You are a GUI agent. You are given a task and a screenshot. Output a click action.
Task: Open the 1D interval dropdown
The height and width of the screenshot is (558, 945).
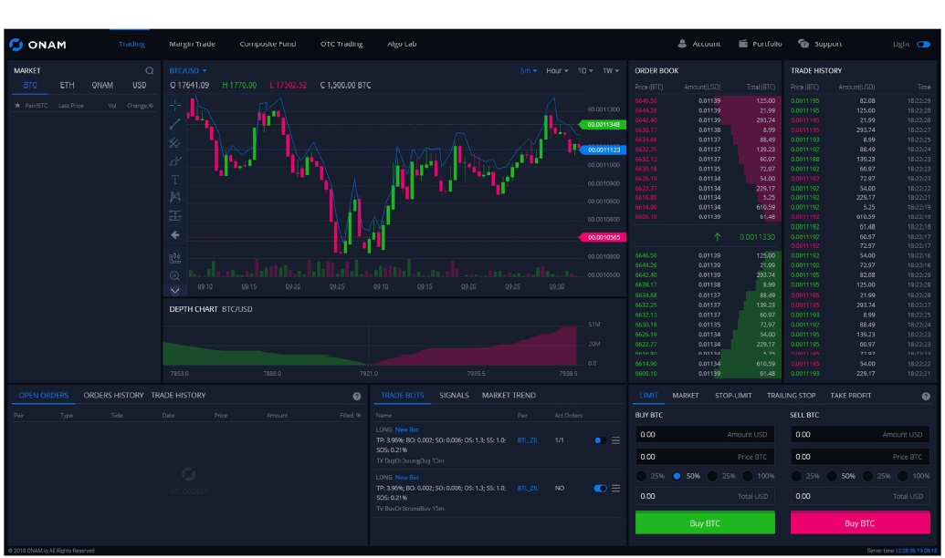pyautogui.click(x=585, y=70)
